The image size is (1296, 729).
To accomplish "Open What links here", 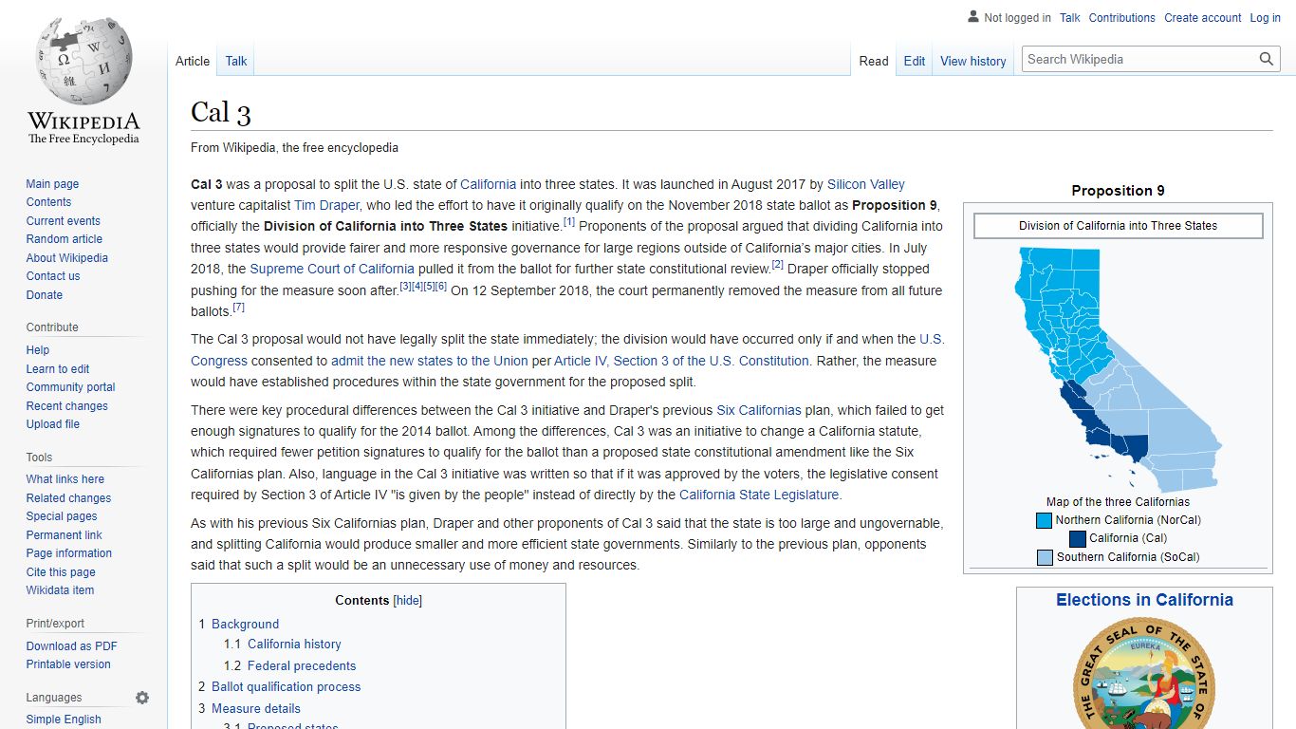I will click(x=65, y=479).
